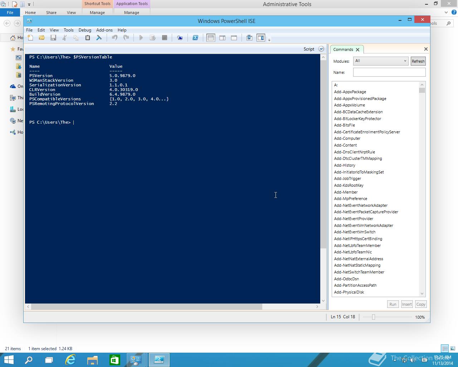
Task: Open Internet Explorer from the taskbar
Action: (x=70, y=360)
